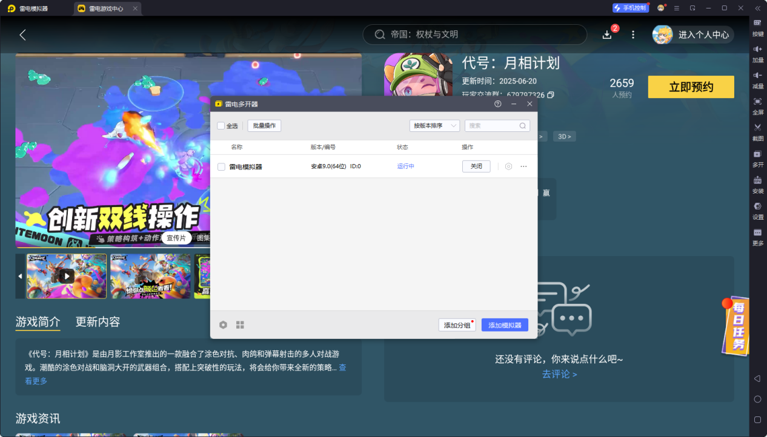The height and width of the screenshot is (437, 767).
Task: Open the 每日任务 floating banner
Action: (x=735, y=326)
